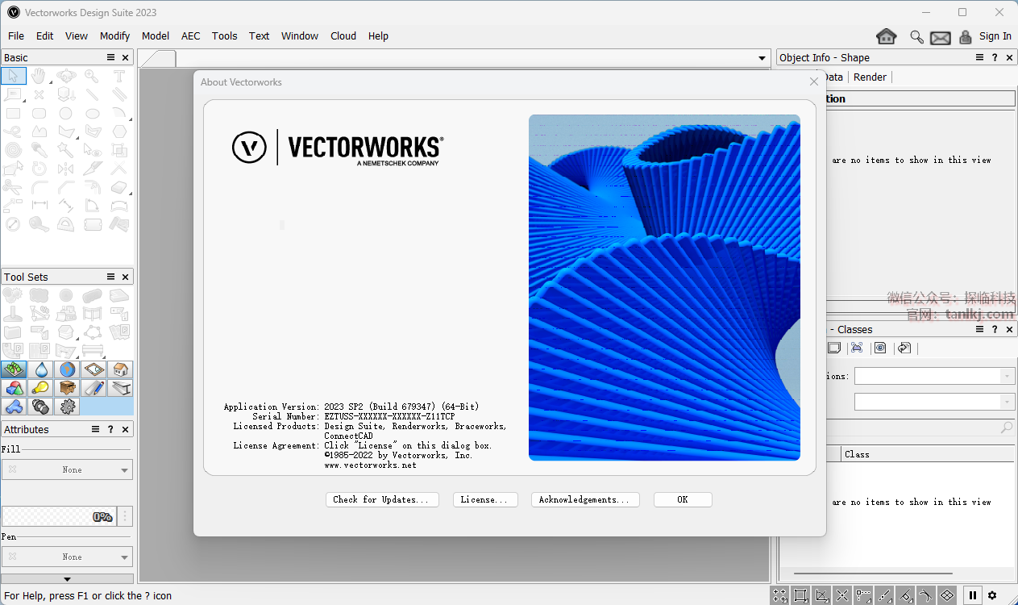Open the Lighting bulb tool set
This screenshot has width=1018, height=605.
(40, 388)
